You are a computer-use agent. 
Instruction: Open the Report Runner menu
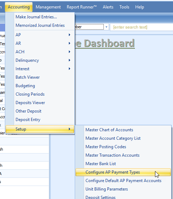pos(82,7)
